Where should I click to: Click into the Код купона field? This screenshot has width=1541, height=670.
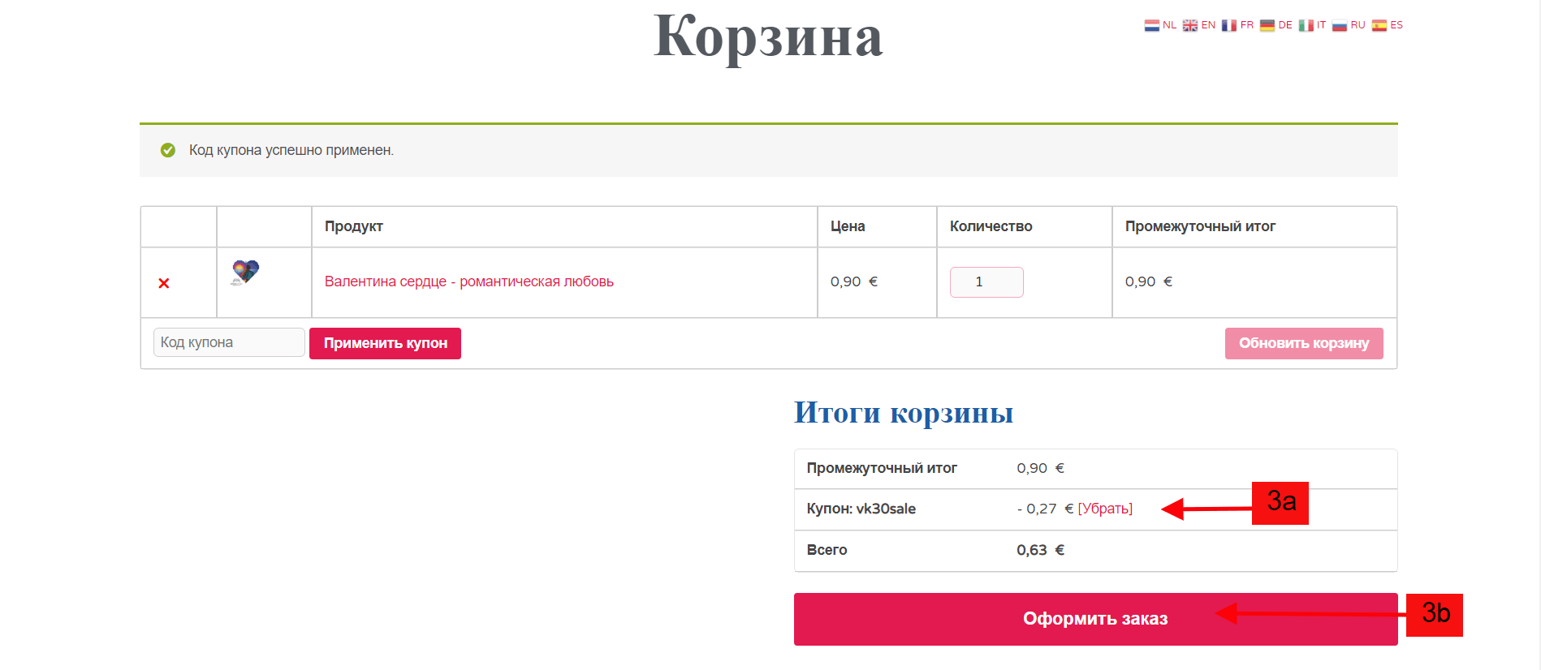pos(229,342)
